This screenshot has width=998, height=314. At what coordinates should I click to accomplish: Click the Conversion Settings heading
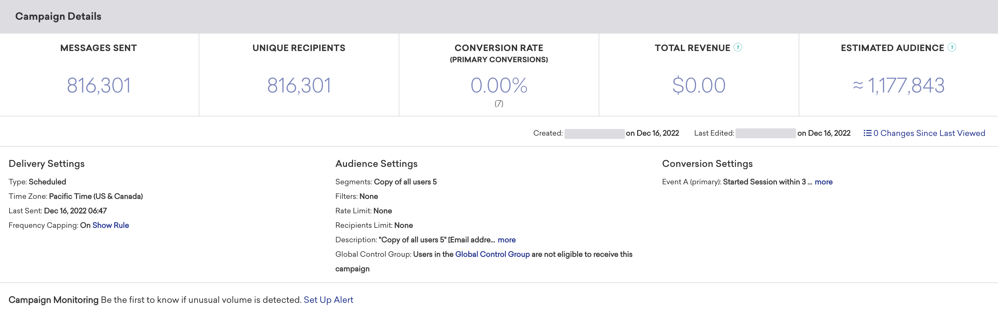707,164
